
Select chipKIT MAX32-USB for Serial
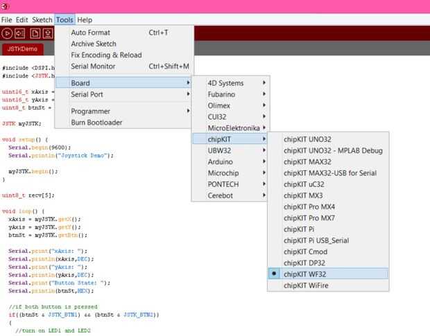point(328,173)
